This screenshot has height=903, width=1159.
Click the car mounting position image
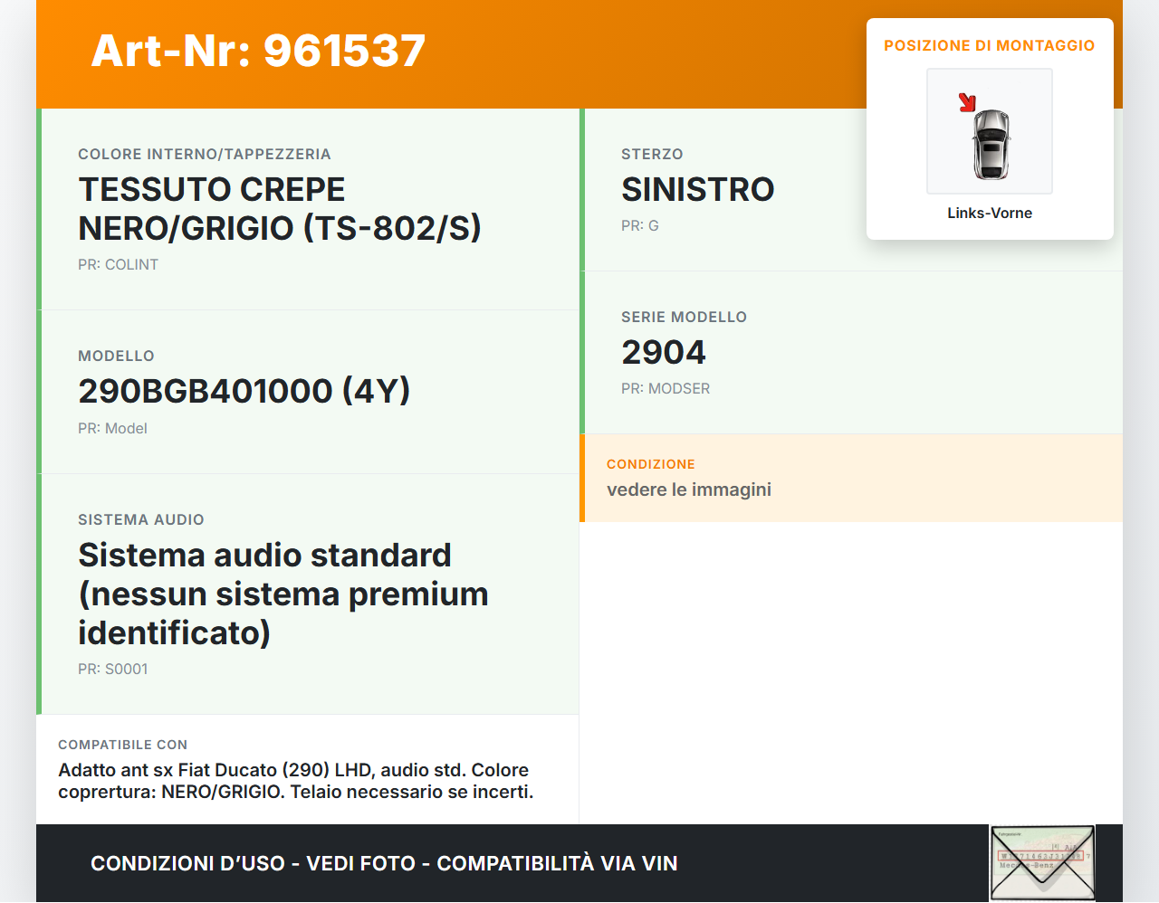(990, 131)
